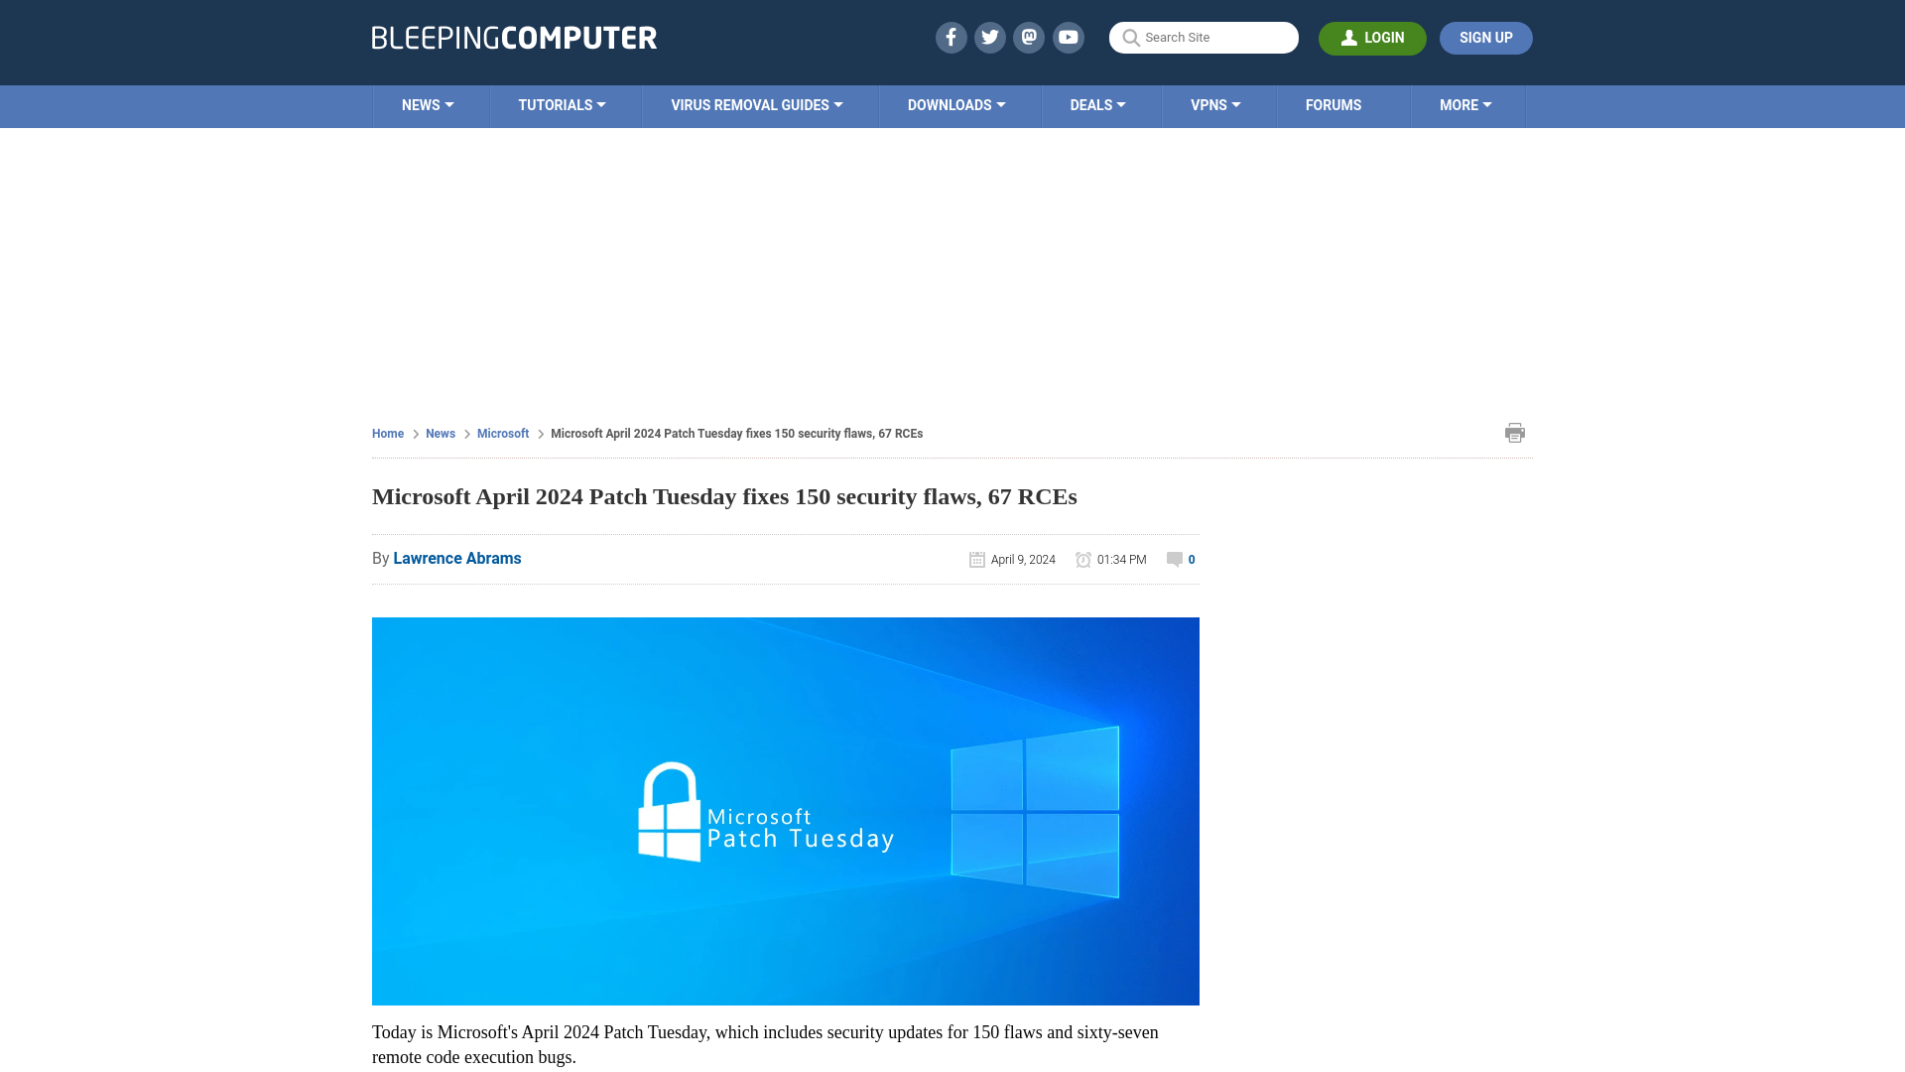Viewport: 1905px width, 1072px height.
Task: Open the YouTube social icon link
Action: click(x=1069, y=38)
